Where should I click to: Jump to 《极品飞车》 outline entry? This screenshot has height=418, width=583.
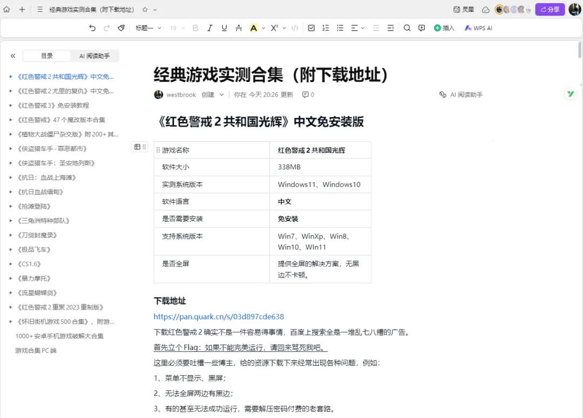[x=33, y=249]
